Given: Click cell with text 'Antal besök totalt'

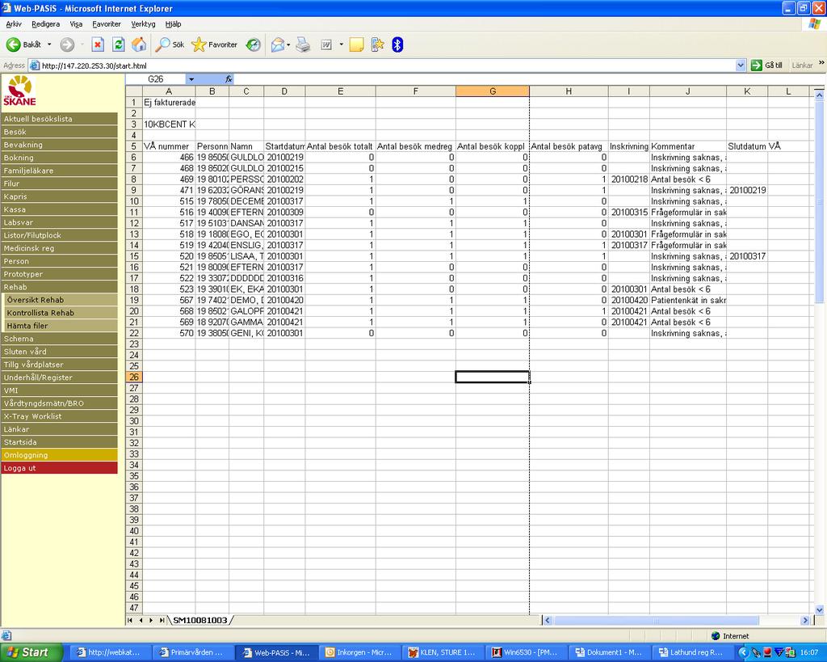Looking at the screenshot, I should pyautogui.click(x=340, y=146).
